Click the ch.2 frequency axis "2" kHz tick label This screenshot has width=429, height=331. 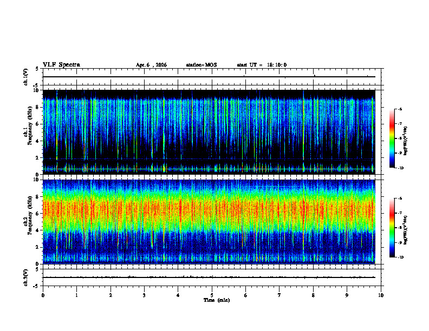tap(38, 247)
